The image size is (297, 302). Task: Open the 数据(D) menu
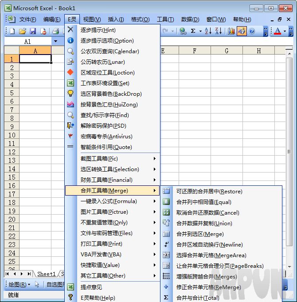point(190,20)
